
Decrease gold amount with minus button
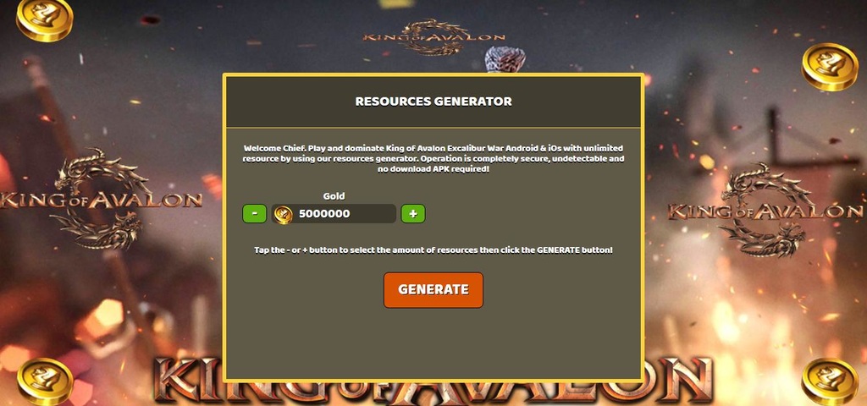(x=254, y=214)
